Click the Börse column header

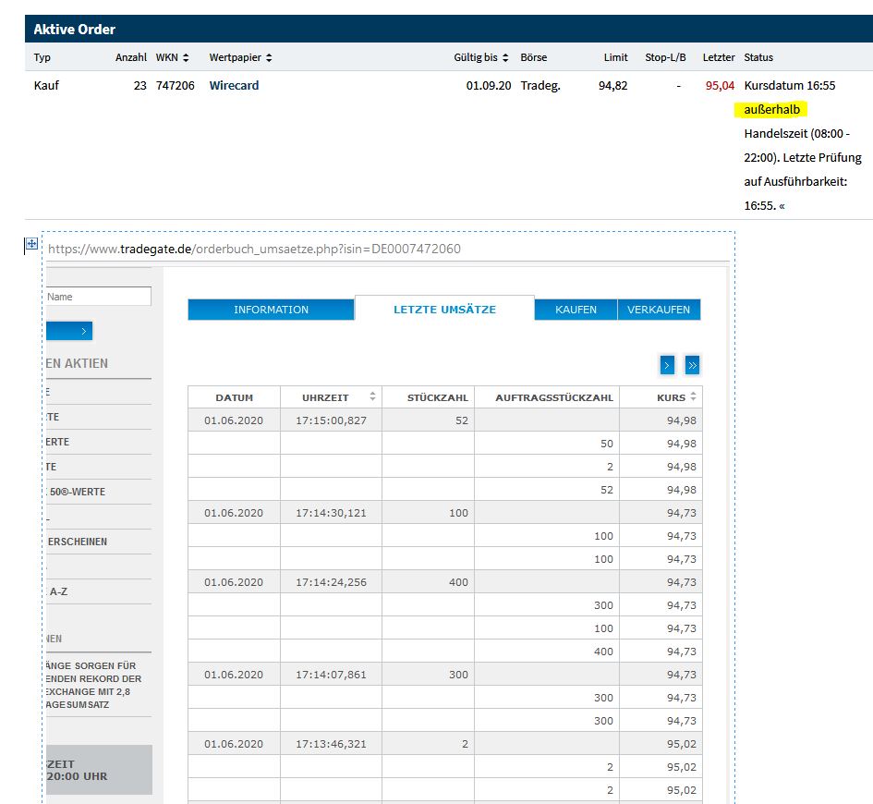(533, 57)
